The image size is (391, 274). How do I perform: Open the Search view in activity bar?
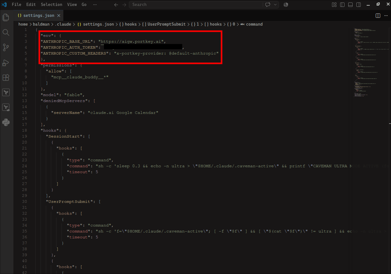(6, 32)
